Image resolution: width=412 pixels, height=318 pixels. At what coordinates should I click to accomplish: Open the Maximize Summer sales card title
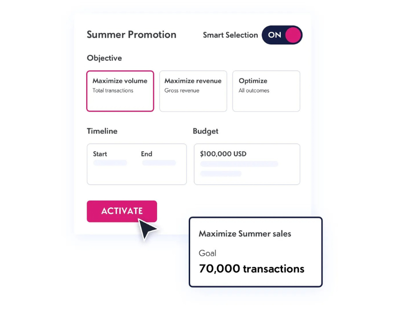click(245, 234)
